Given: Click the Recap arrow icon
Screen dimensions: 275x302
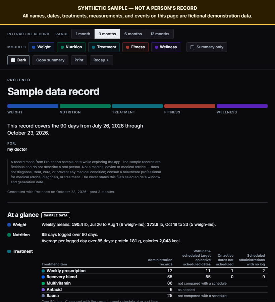Looking at the screenshot, I should click(108, 60).
